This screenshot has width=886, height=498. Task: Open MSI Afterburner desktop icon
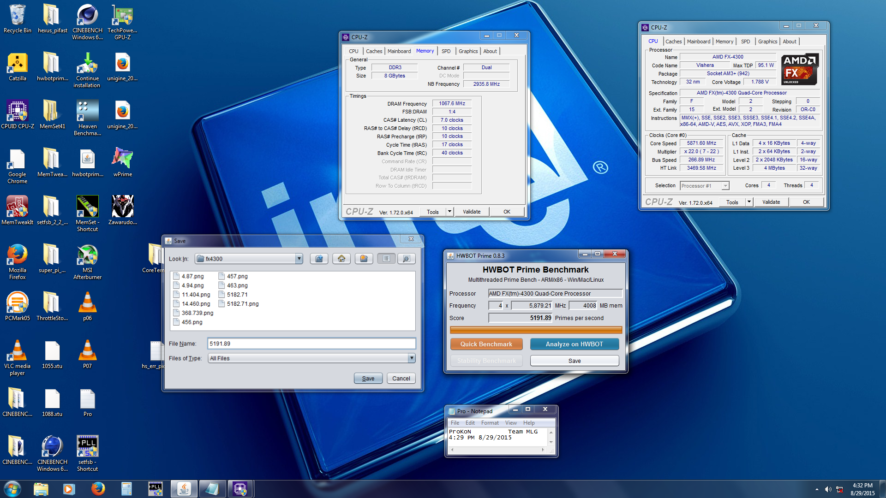(x=87, y=262)
